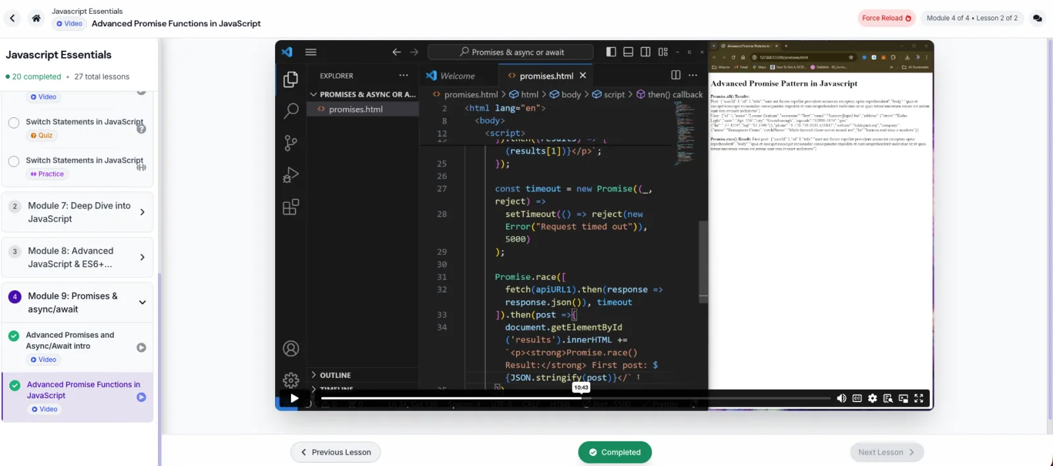Seek using the video progress bar

click(576, 398)
